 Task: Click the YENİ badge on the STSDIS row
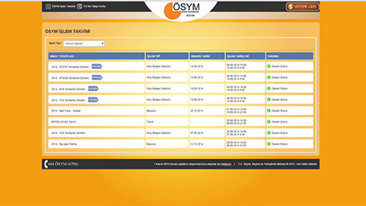(x=97, y=78)
